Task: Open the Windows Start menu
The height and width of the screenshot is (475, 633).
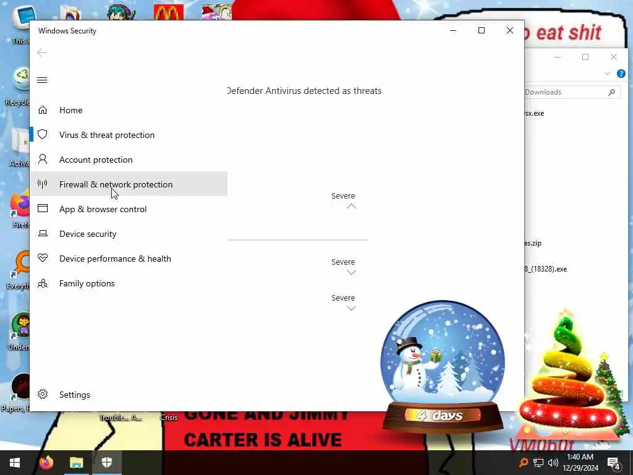Action: coord(15,463)
